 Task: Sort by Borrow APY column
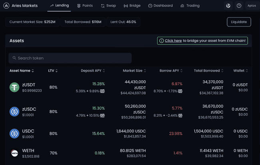[171, 71]
